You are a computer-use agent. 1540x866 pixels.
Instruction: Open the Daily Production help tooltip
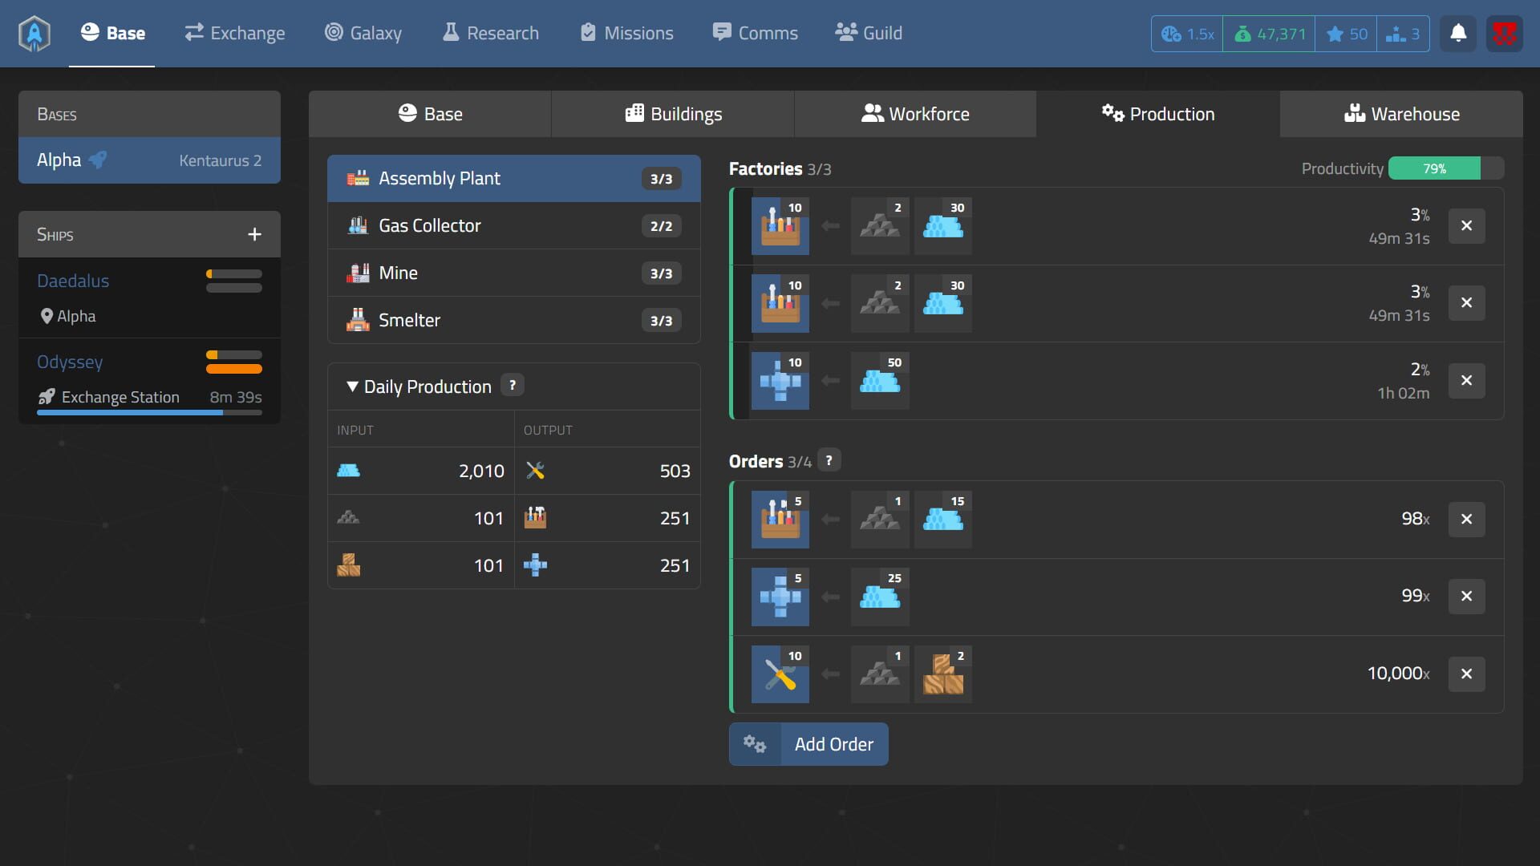[x=513, y=385]
